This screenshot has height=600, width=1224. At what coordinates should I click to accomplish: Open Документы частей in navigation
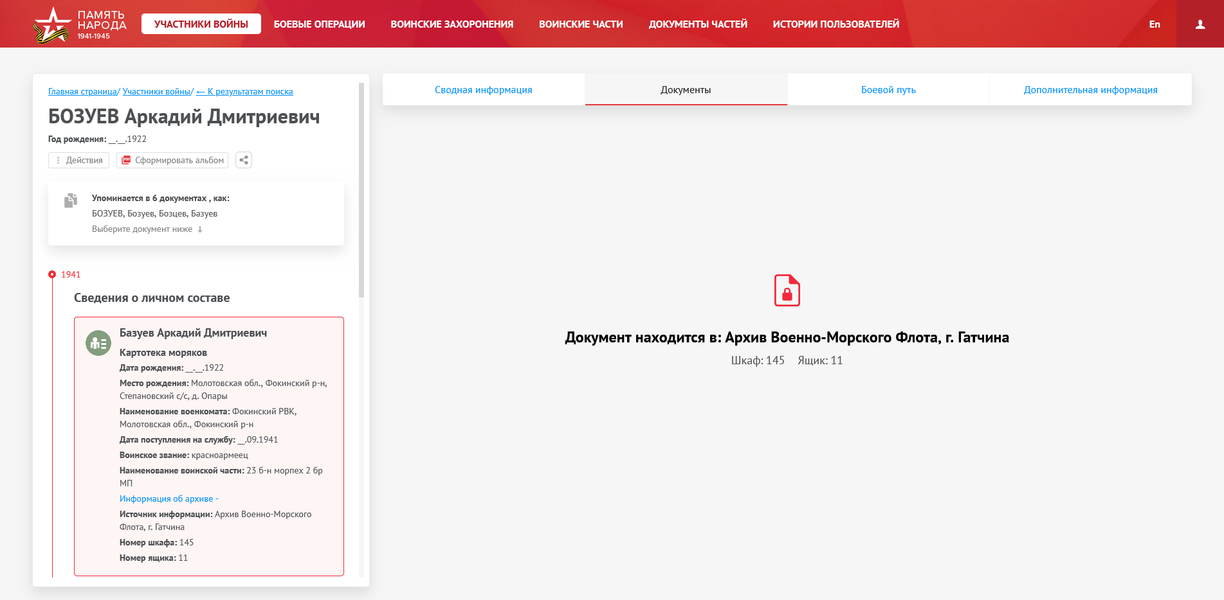point(697,24)
